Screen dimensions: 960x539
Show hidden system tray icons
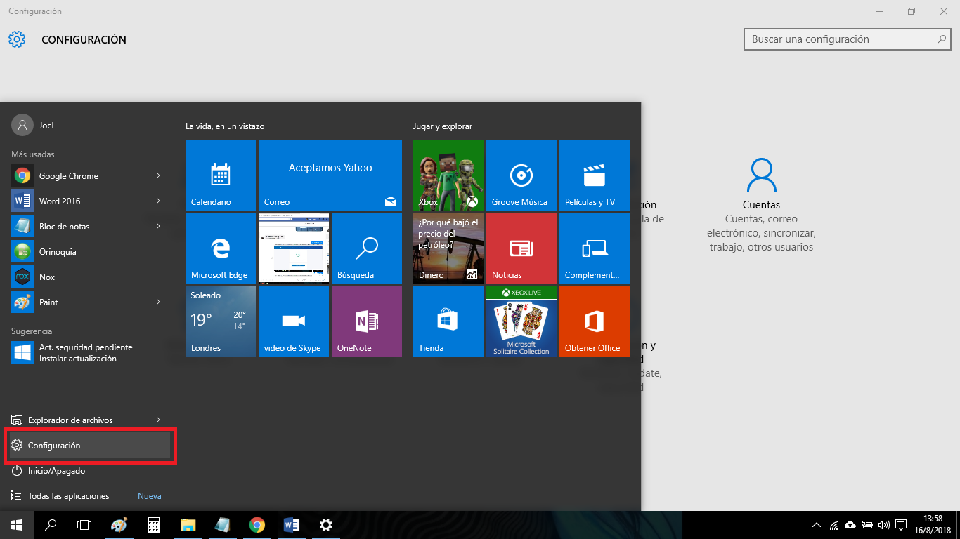[x=816, y=525]
